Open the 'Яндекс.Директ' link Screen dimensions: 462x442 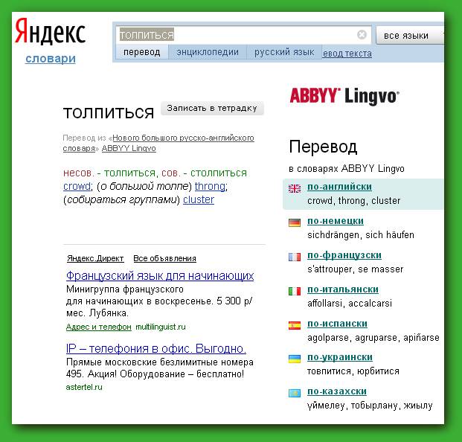(x=95, y=258)
